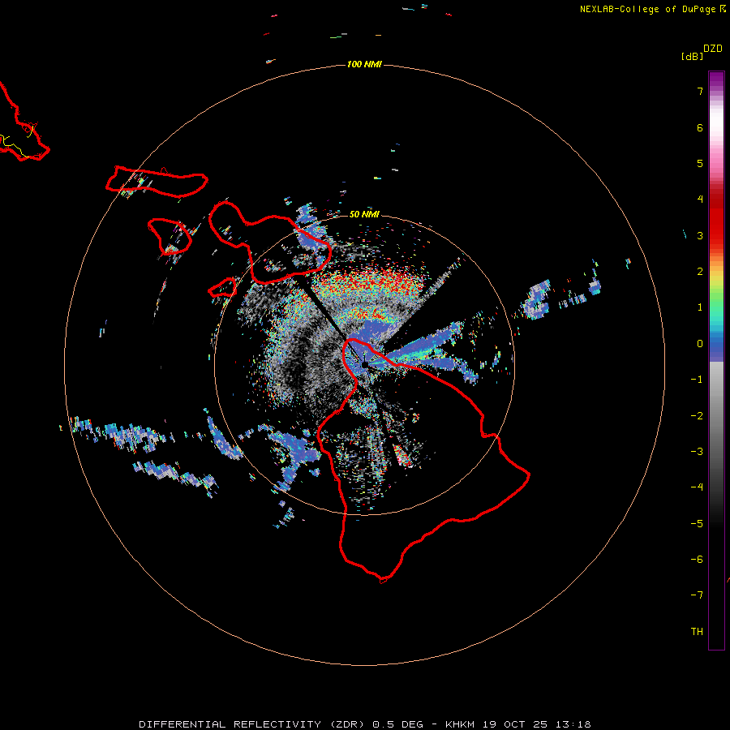This screenshot has height=730, width=730.
Task: Click the -2 value on the color scale
Action: tap(697, 416)
